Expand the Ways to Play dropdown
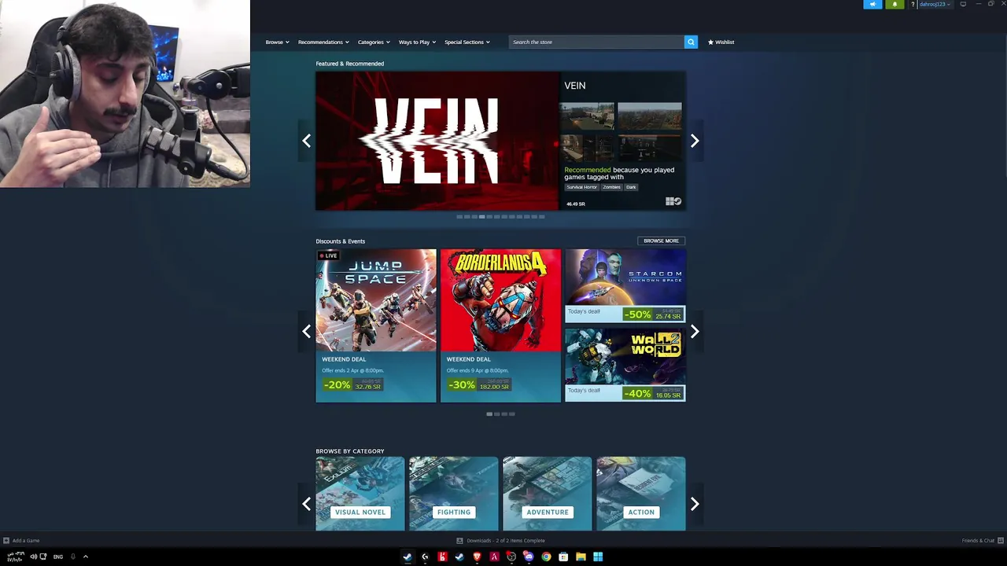 click(x=417, y=42)
